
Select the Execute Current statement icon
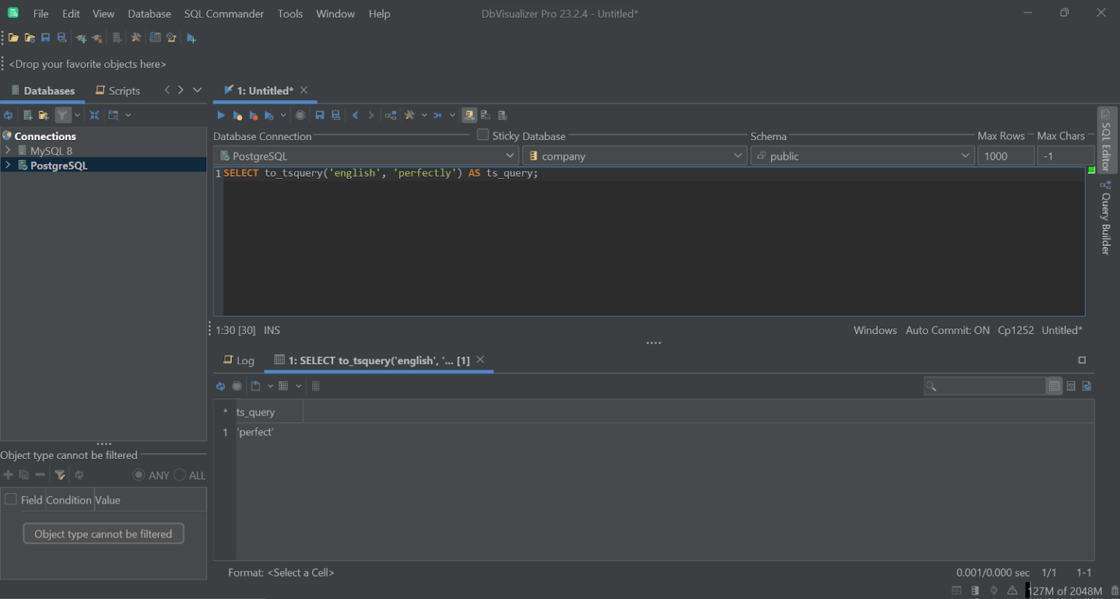[x=238, y=115]
